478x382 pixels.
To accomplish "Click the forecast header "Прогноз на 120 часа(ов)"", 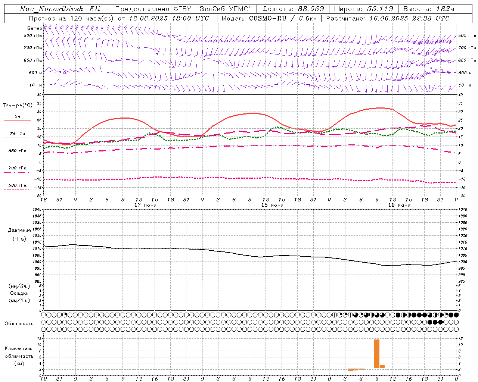I will coord(72,18).
